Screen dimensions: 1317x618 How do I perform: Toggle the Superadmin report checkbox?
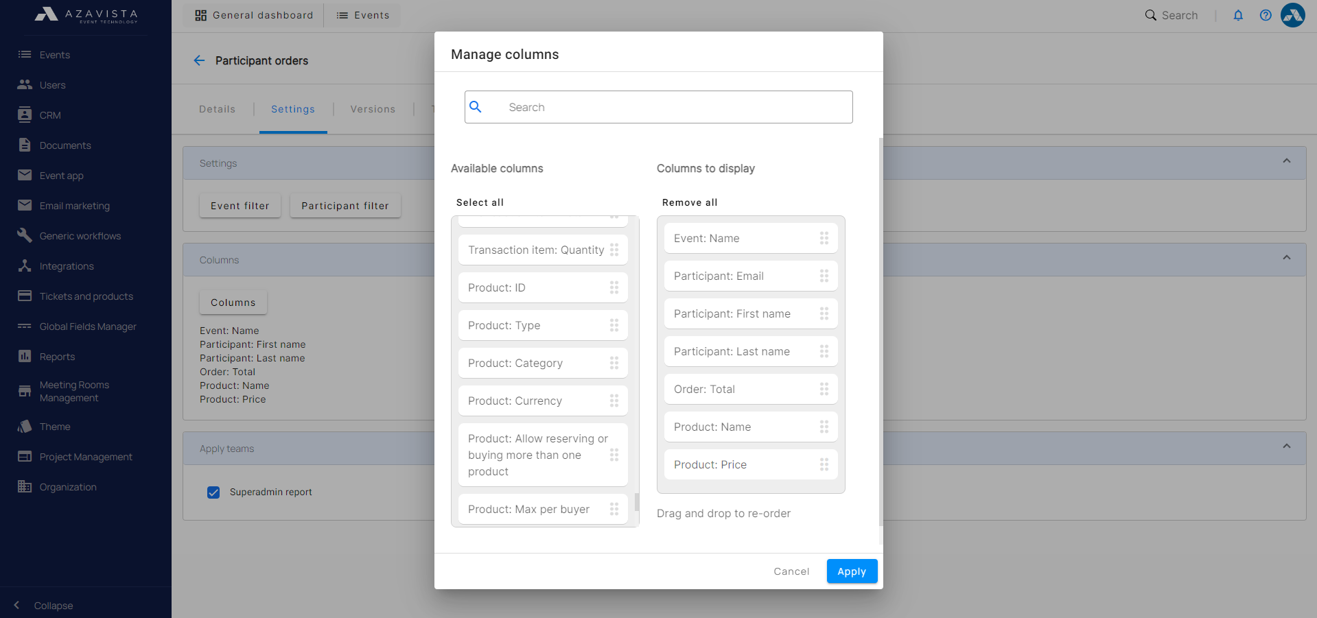(x=213, y=492)
